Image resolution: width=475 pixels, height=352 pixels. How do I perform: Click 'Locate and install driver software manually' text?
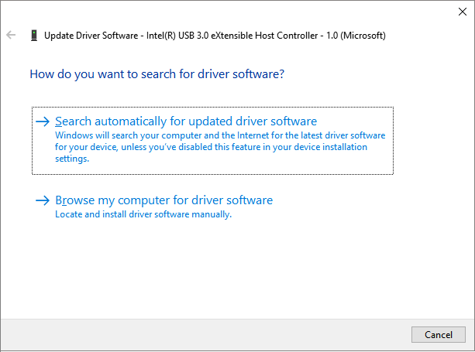pos(143,214)
